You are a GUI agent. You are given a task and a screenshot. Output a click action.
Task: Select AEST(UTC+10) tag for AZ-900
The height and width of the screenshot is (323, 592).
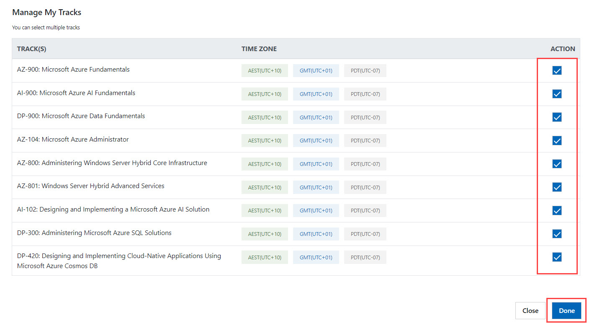point(265,70)
